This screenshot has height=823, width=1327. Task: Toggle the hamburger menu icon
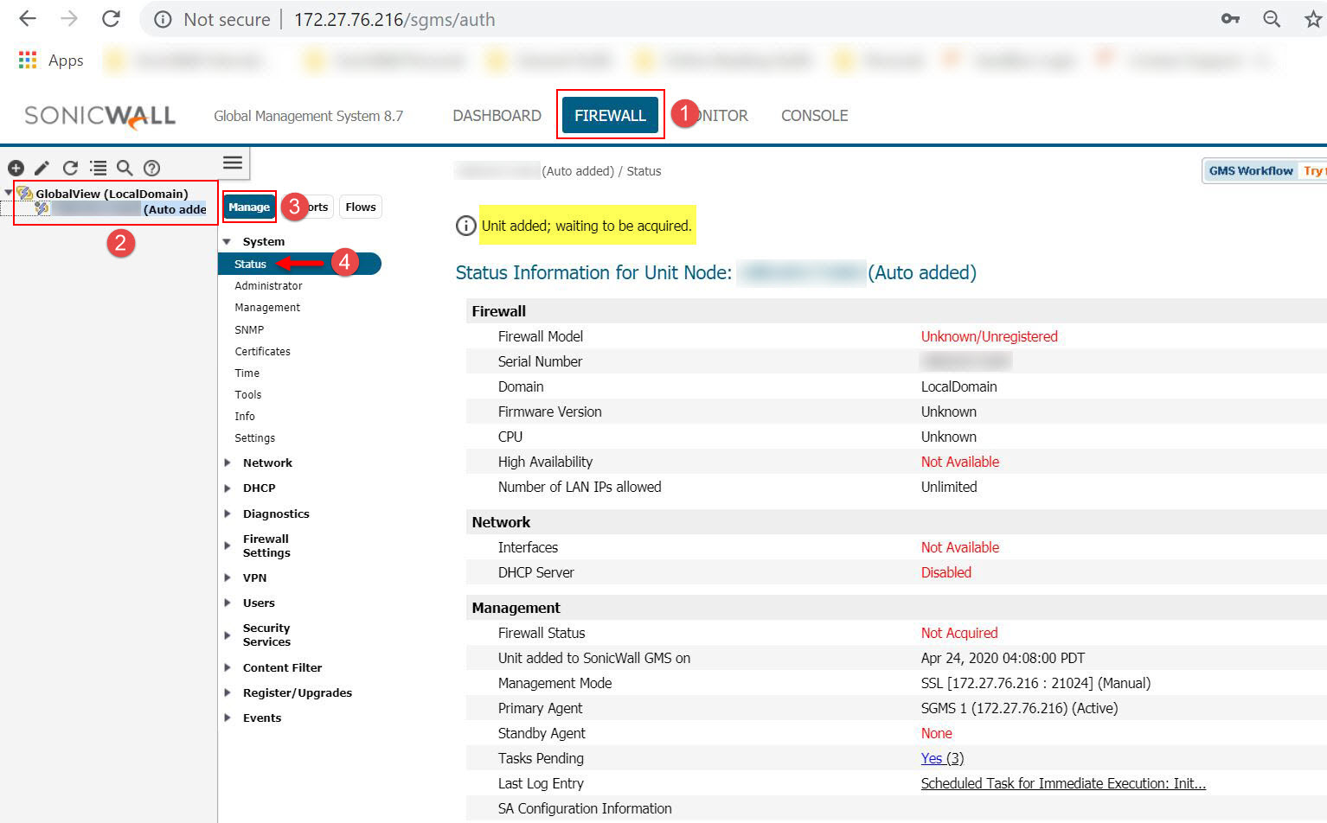233,163
